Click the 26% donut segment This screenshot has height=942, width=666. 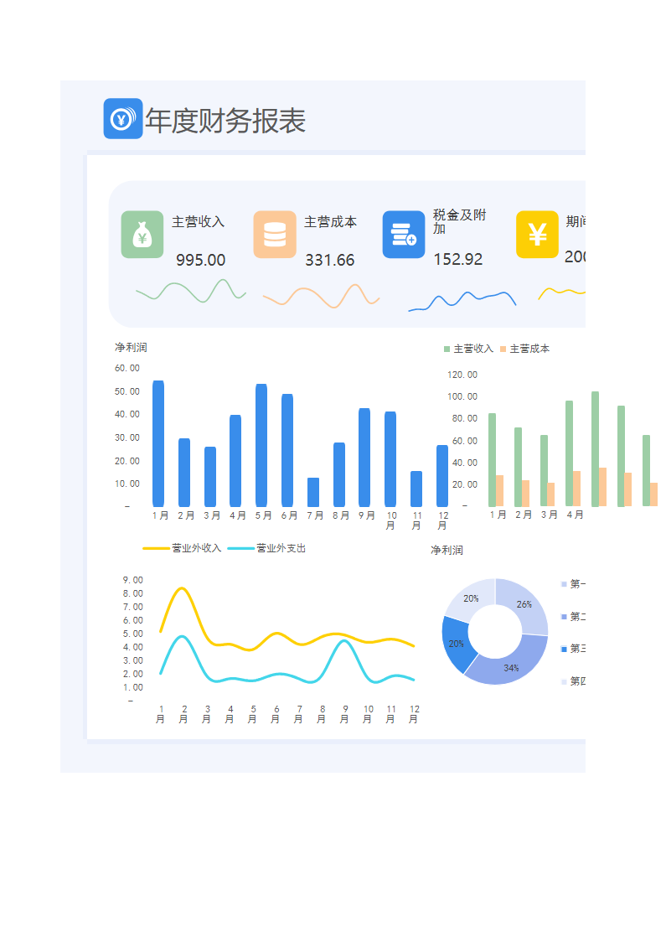coord(524,604)
